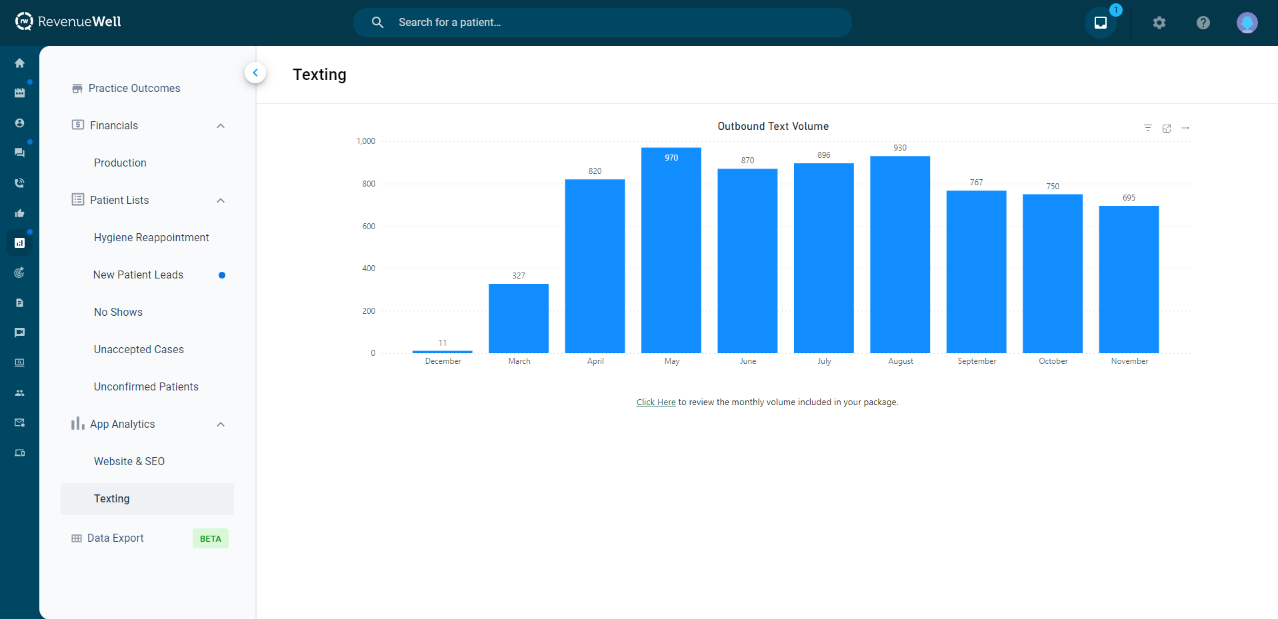Open the chart's more options ellipsis
The width and height of the screenshot is (1278, 619).
[1185, 128]
